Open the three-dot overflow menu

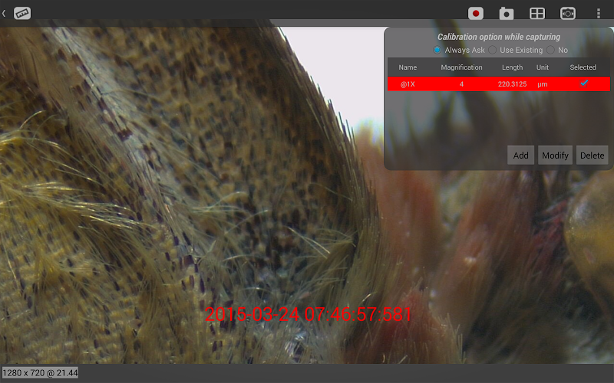point(599,14)
